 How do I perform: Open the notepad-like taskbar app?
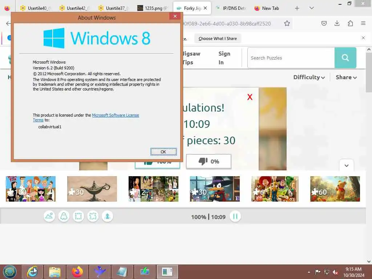click(x=122, y=272)
